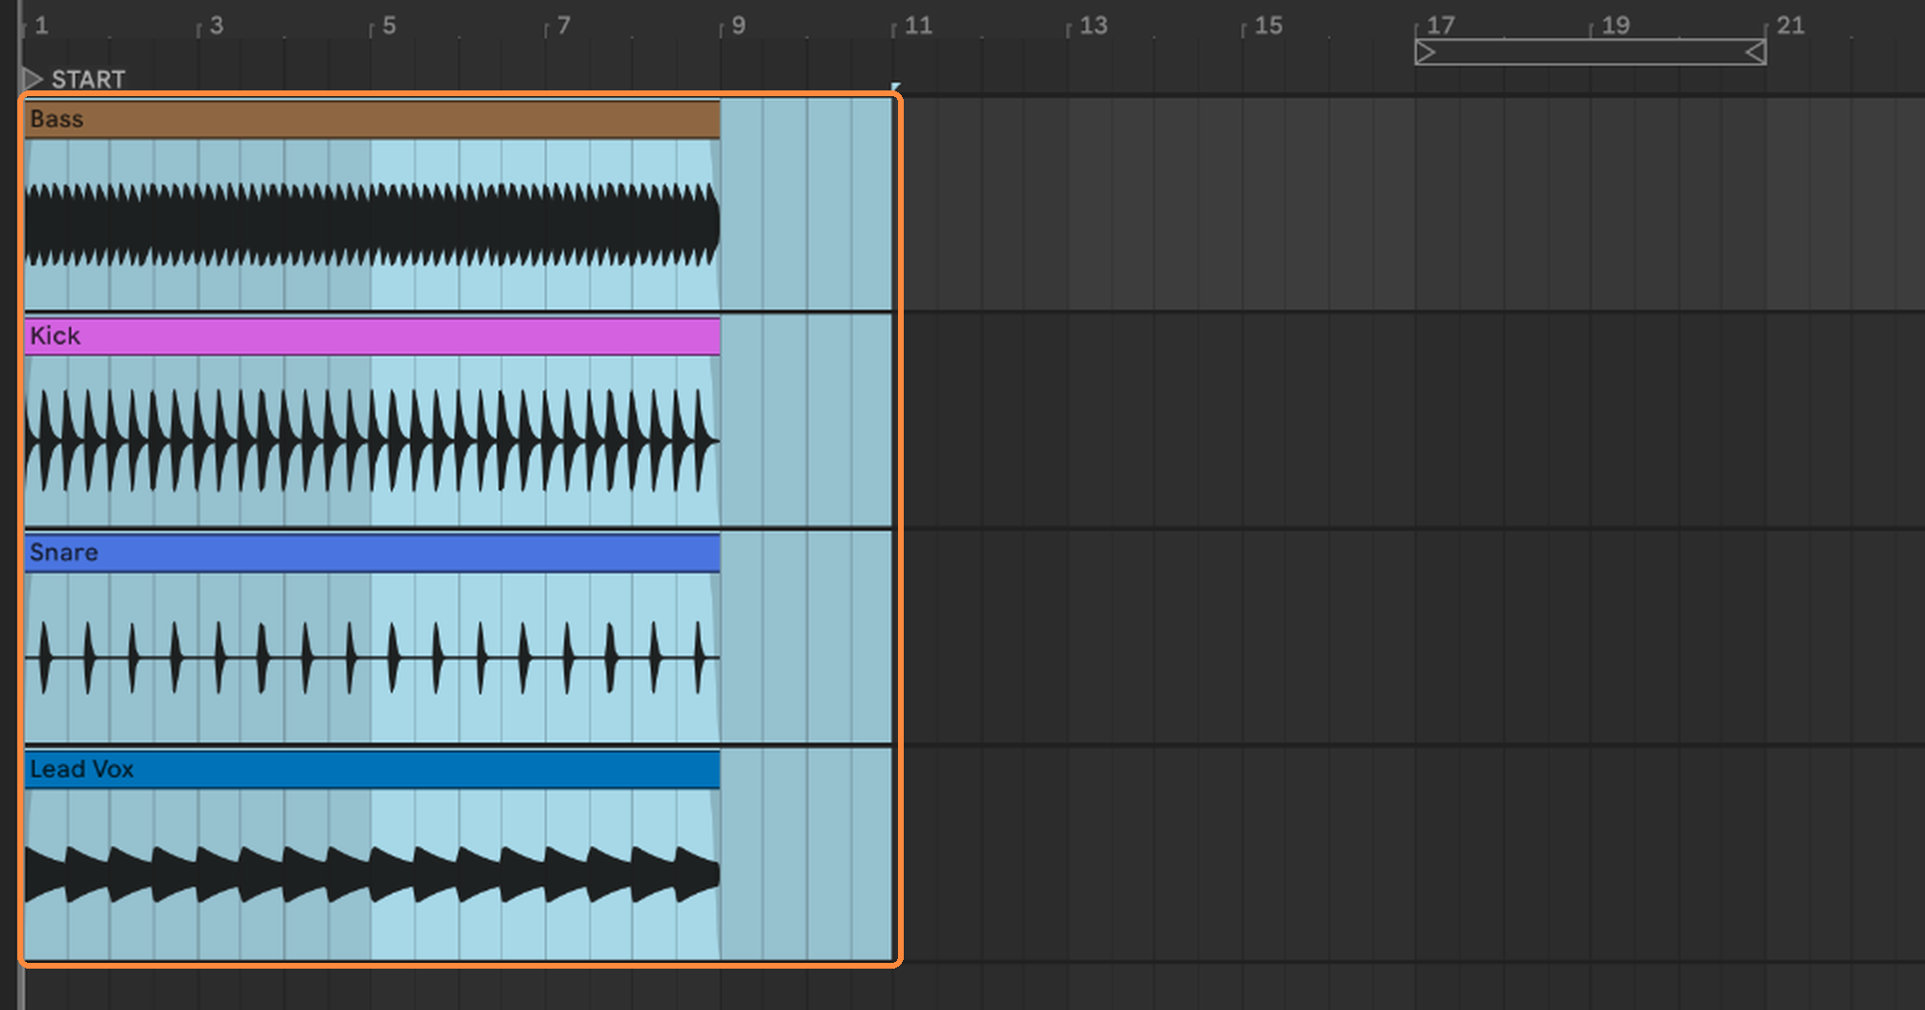Click bar 3 in the ruler
This screenshot has width=1925, height=1010.
tap(217, 26)
